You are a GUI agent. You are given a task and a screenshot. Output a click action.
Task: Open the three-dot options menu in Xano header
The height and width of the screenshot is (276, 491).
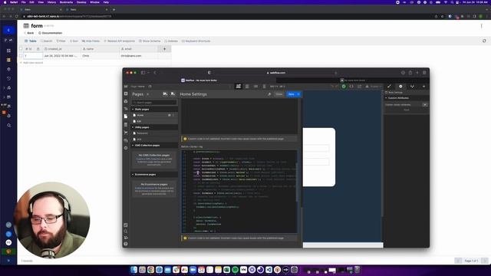click(x=481, y=26)
